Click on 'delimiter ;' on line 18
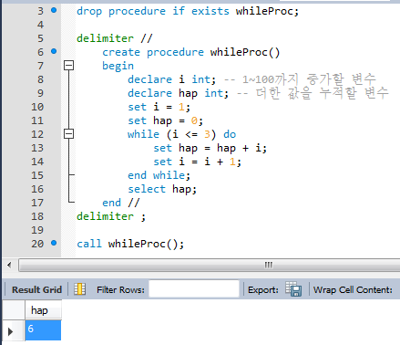This screenshot has height=345, width=400. tap(111, 216)
